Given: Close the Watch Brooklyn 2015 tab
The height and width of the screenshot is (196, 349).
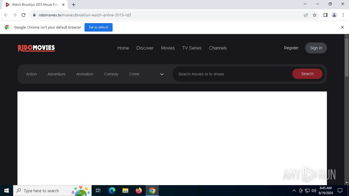Looking at the screenshot, I should pyautogui.click(x=63, y=5).
